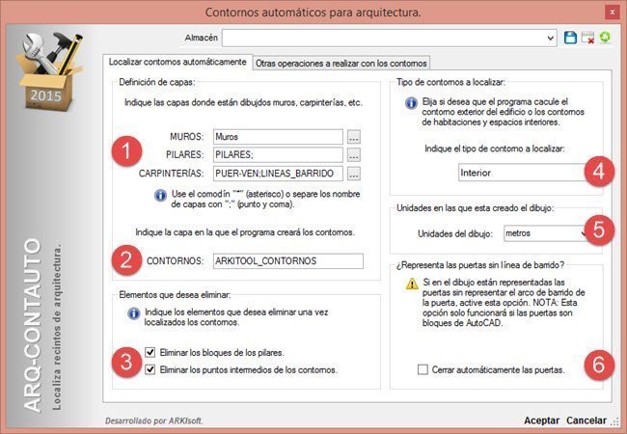The height and width of the screenshot is (434, 627).
Task: Close the Contornos automáticos window
Action: tap(612, 13)
